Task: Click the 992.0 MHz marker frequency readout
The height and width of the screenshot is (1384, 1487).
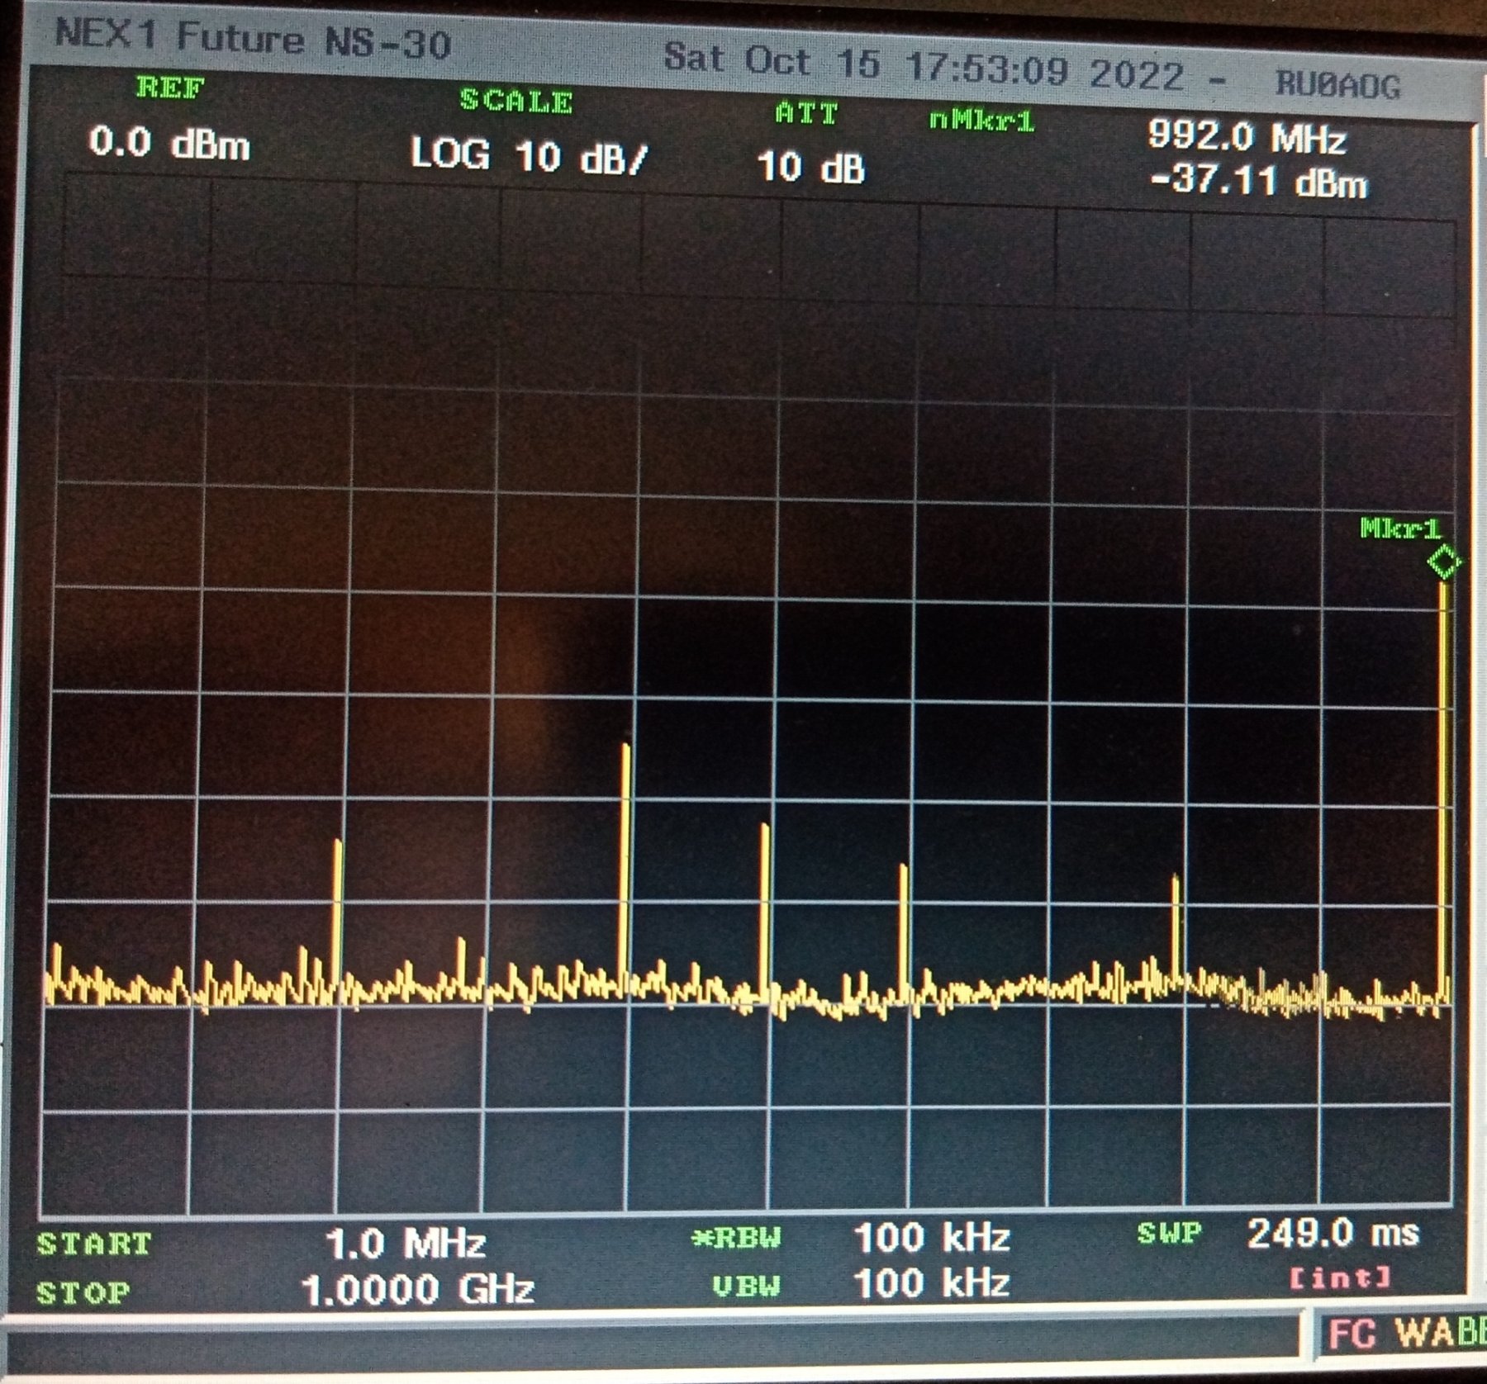Action: click(x=1247, y=136)
